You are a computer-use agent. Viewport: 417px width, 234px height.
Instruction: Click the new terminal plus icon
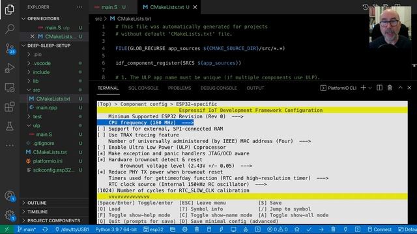(363, 88)
